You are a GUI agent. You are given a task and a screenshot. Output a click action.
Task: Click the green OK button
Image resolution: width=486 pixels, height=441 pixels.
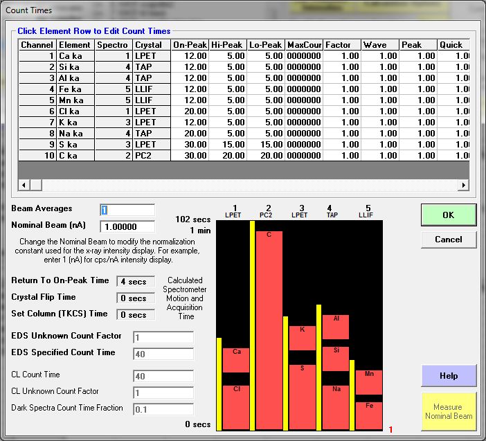point(448,215)
